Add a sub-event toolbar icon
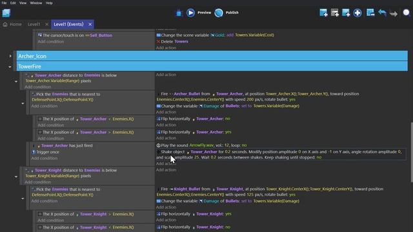This screenshot has height=232, width=413. point(335,13)
